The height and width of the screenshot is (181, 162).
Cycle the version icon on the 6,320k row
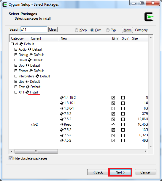tap(62, 135)
